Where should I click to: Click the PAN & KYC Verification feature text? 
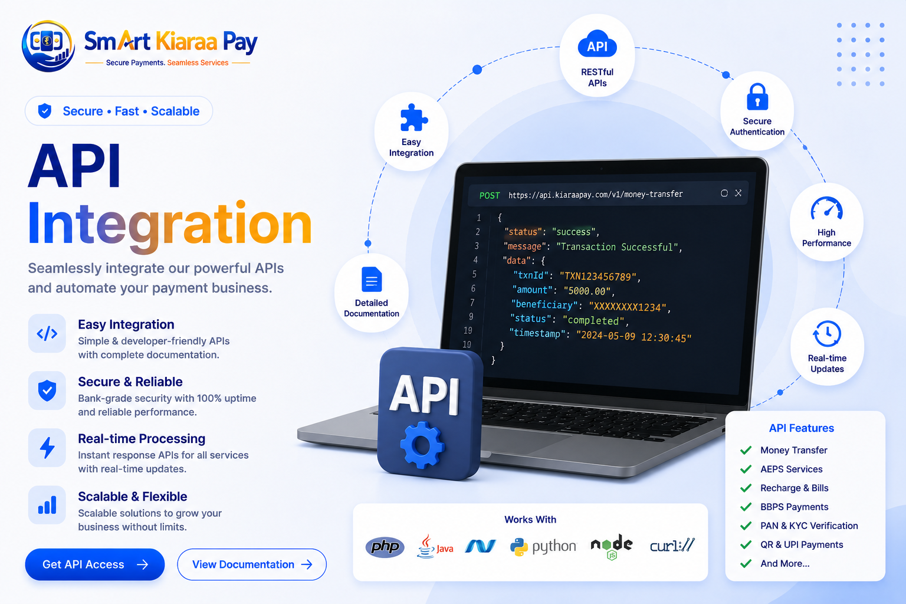click(809, 526)
